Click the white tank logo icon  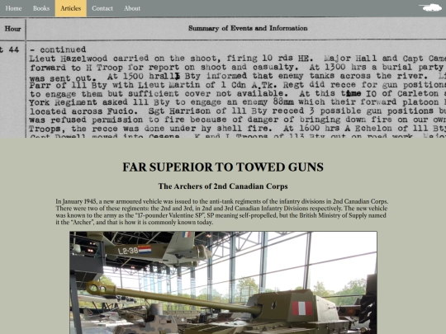(x=430, y=7)
